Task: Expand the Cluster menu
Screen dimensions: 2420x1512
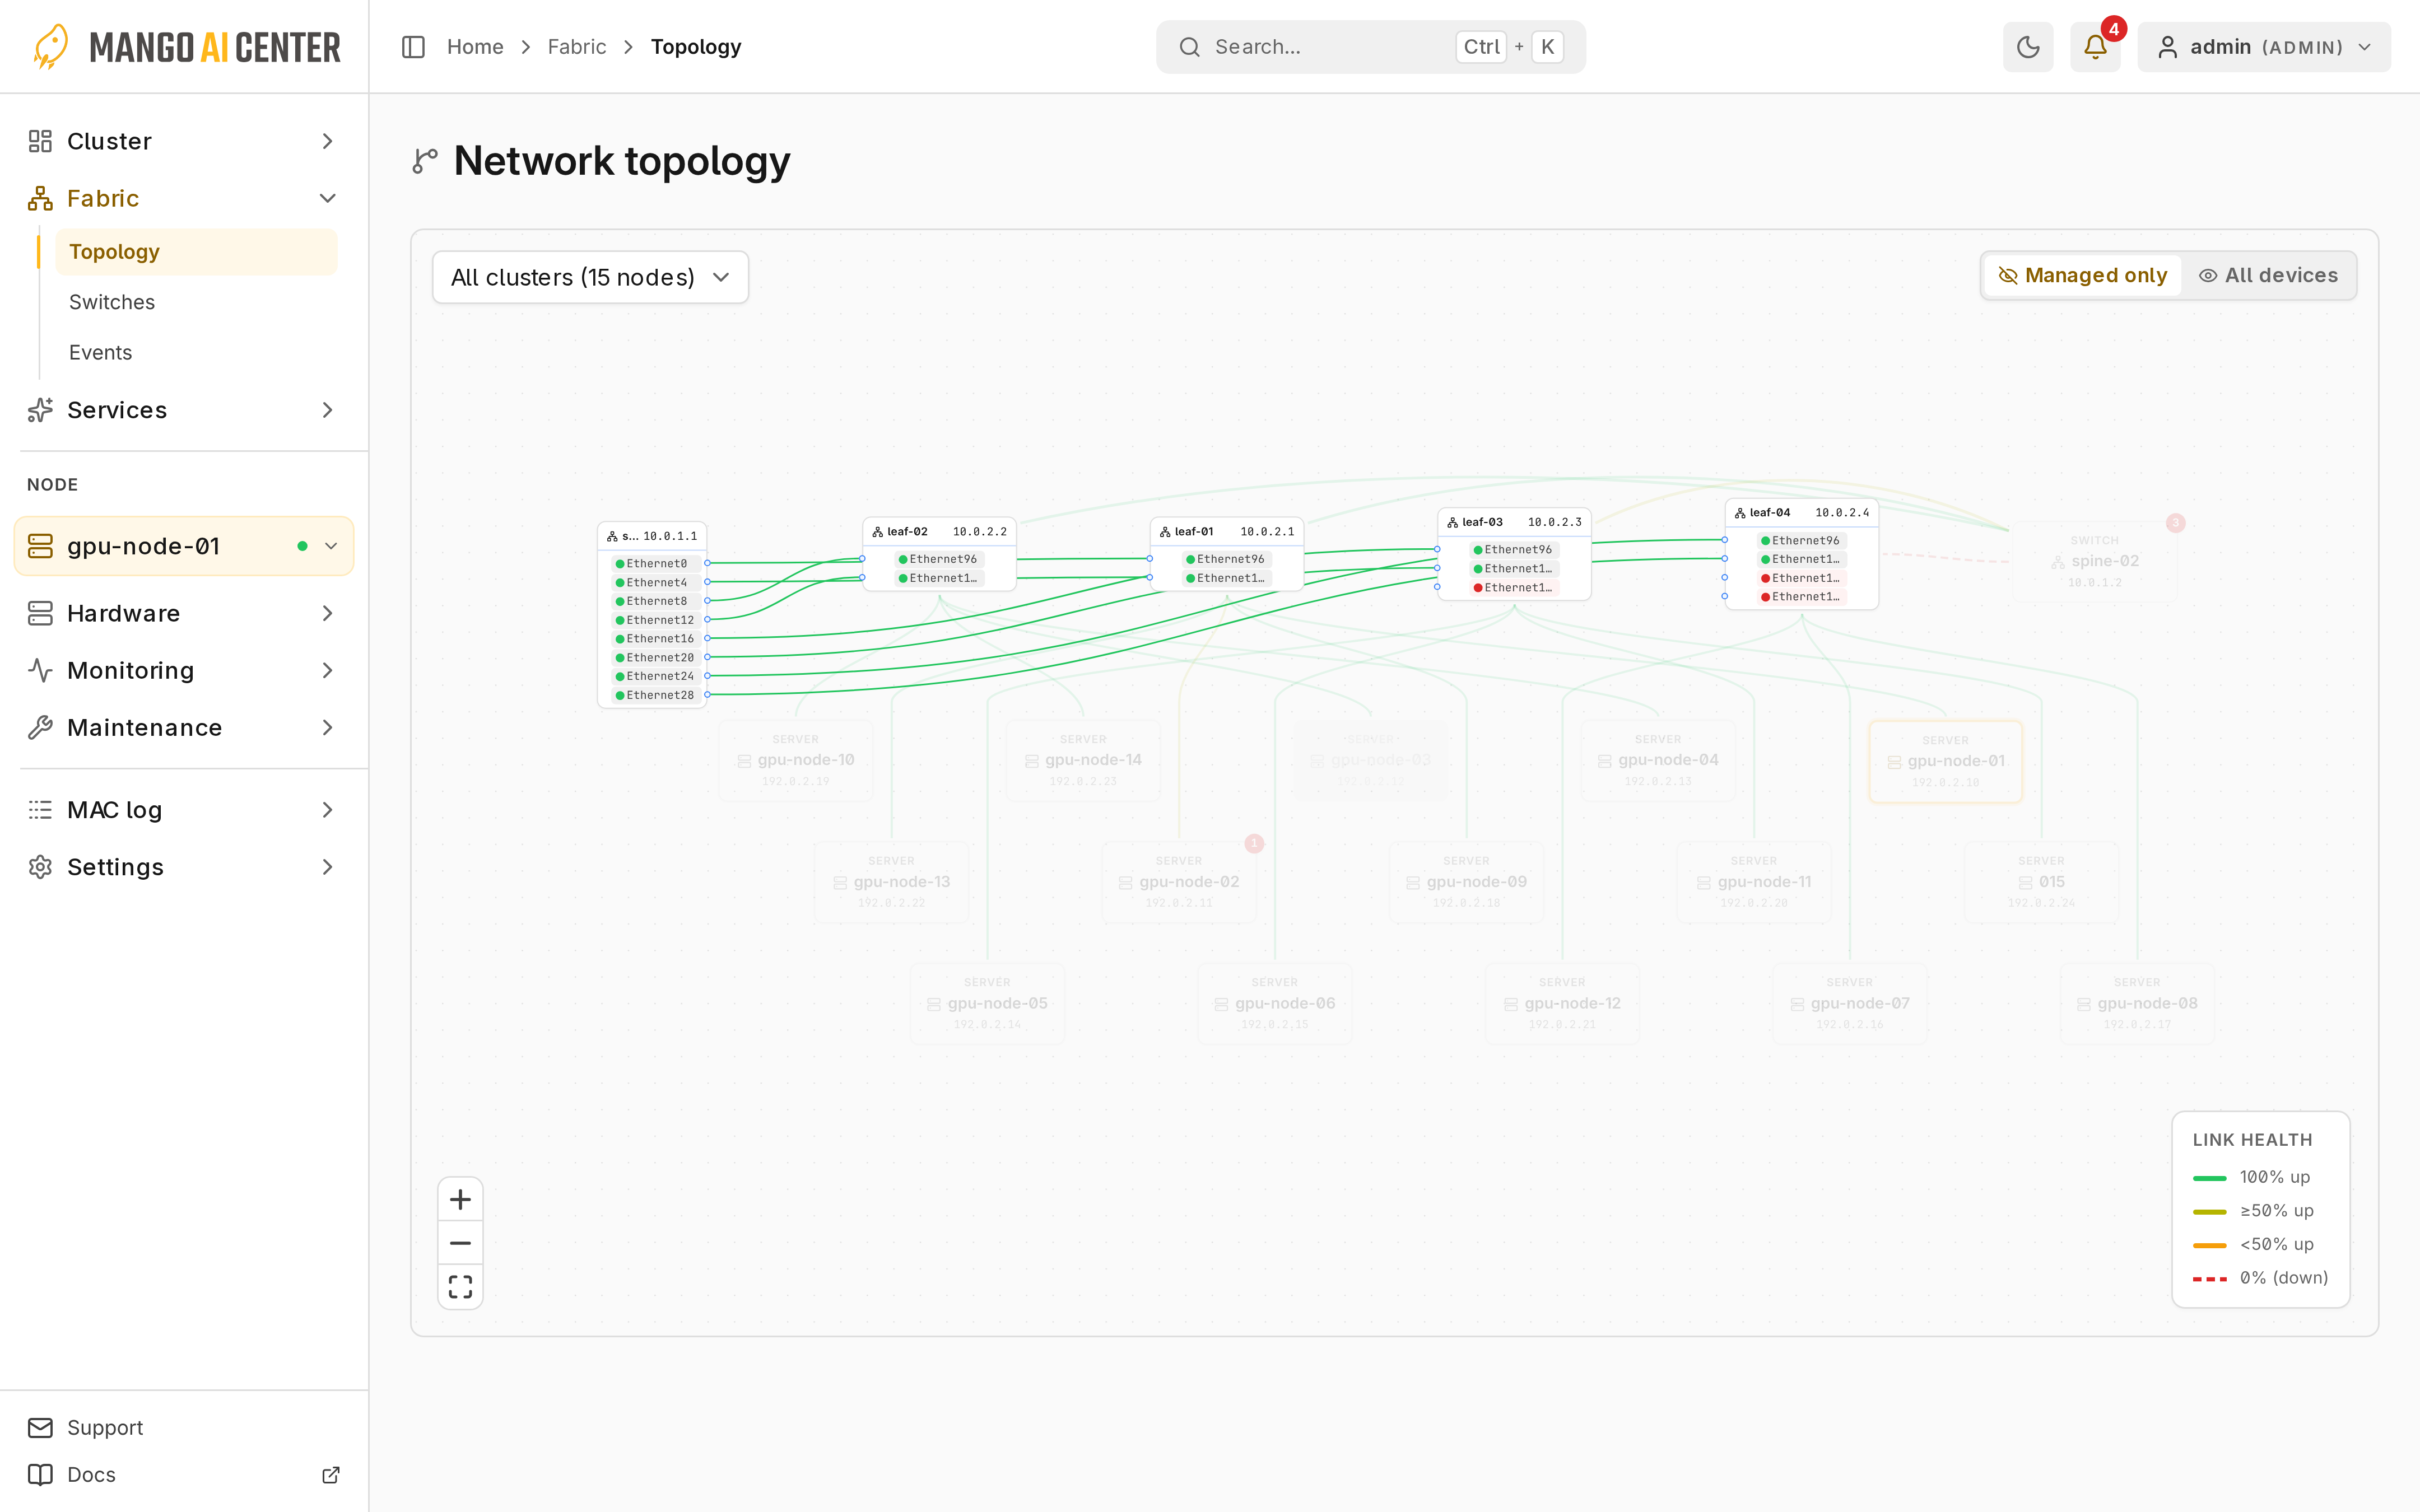Action: (184, 141)
